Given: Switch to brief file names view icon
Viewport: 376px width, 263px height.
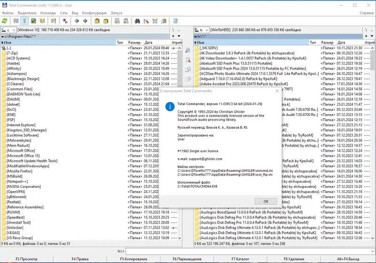Looking at the screenshot, I should point(16,21).
